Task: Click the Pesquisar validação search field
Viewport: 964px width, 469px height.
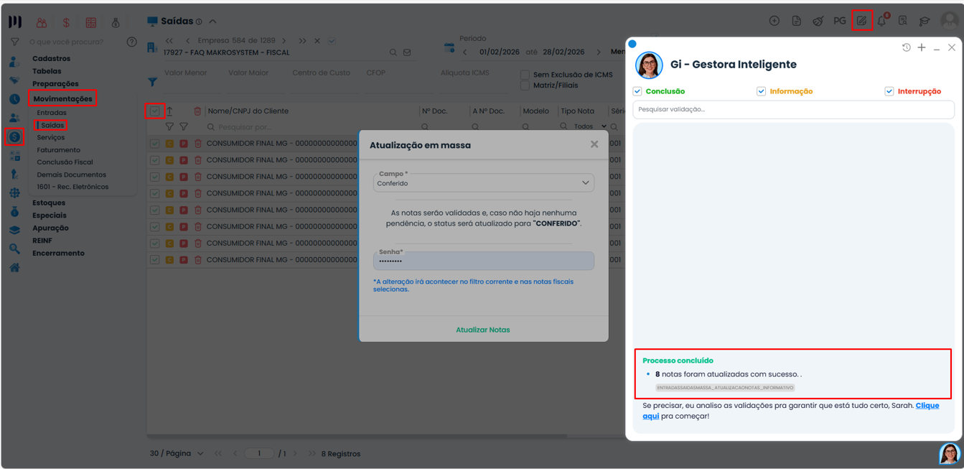Action: (793, 109)
